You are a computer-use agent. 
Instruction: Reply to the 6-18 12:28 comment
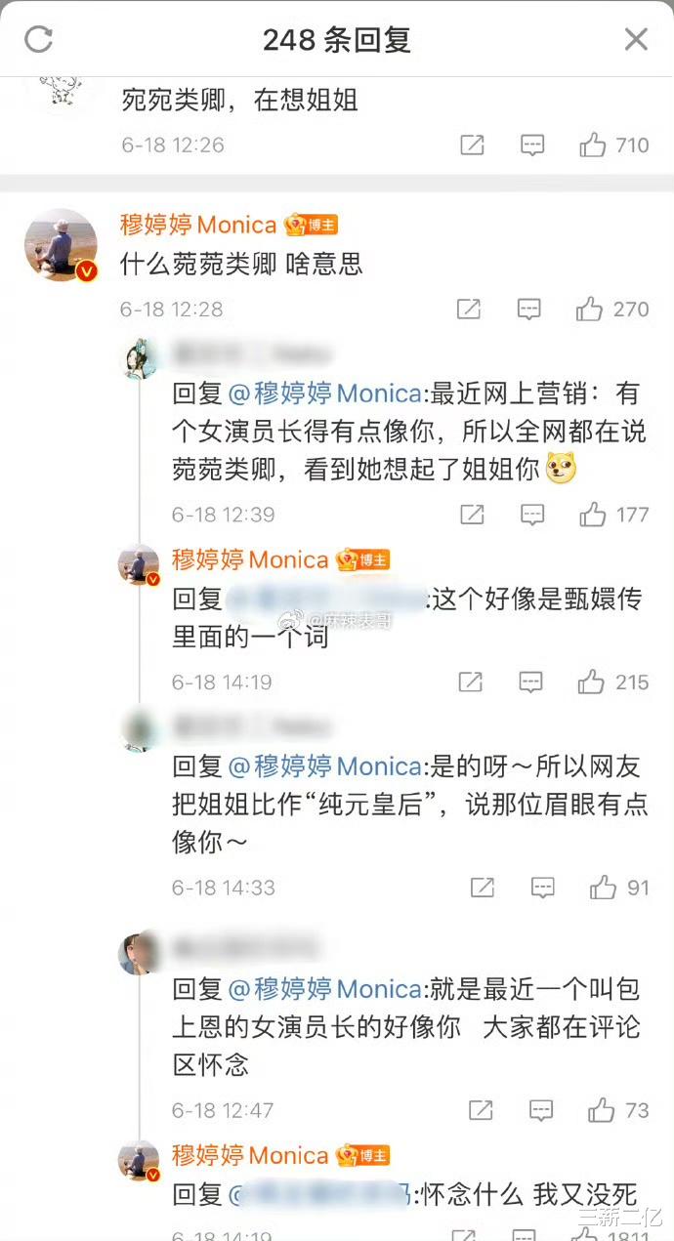pos(528,310)
